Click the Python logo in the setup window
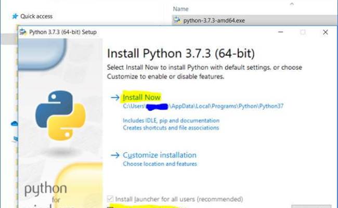This screenshot has width=338, height=208. pos(60,115)
